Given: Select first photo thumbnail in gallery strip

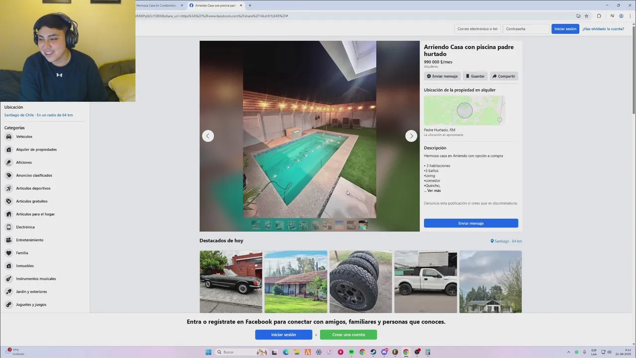Looking at the screenshot, I should (x=256, y=225).
